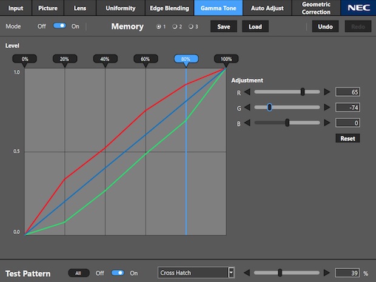The image size is (376, 282).
Task: Click the R value input field
Action: click(347, 92)
